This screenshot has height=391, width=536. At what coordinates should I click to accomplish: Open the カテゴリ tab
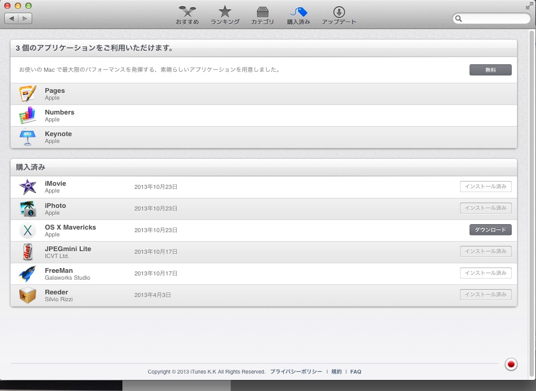click(263, 16)
